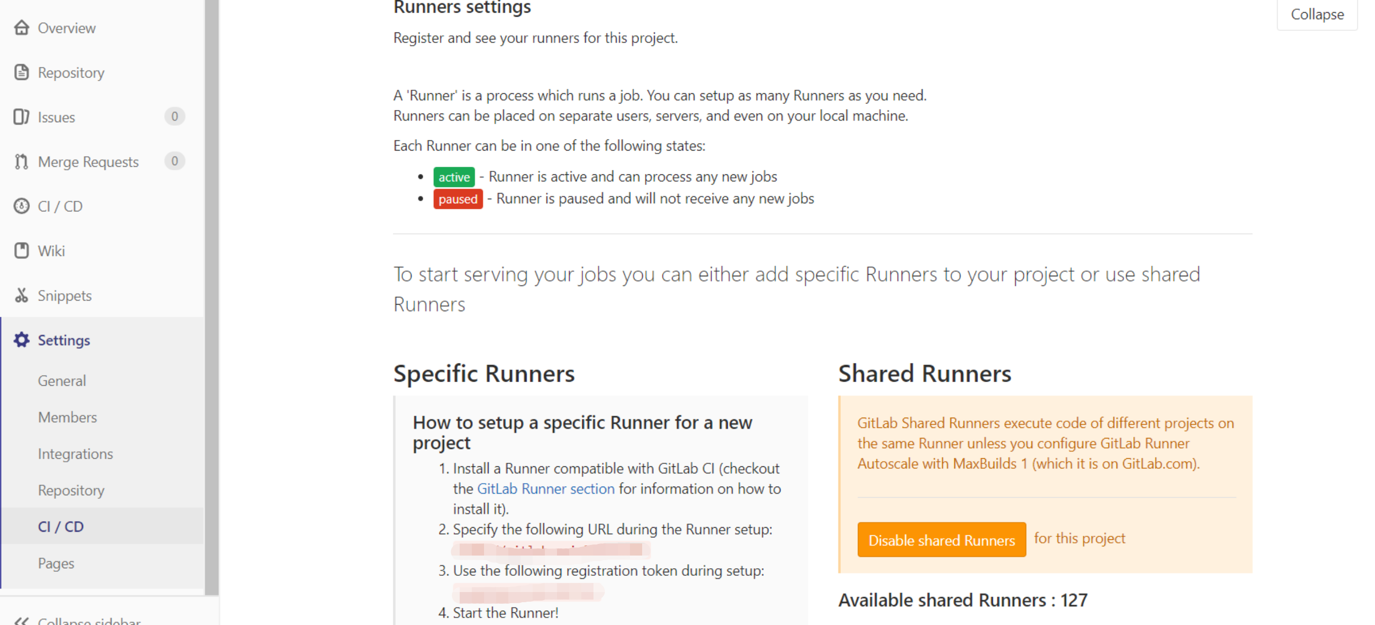The image size is (1375, 625).
Task: Collapse sidebar using double chevron
Action: point(21,620)
